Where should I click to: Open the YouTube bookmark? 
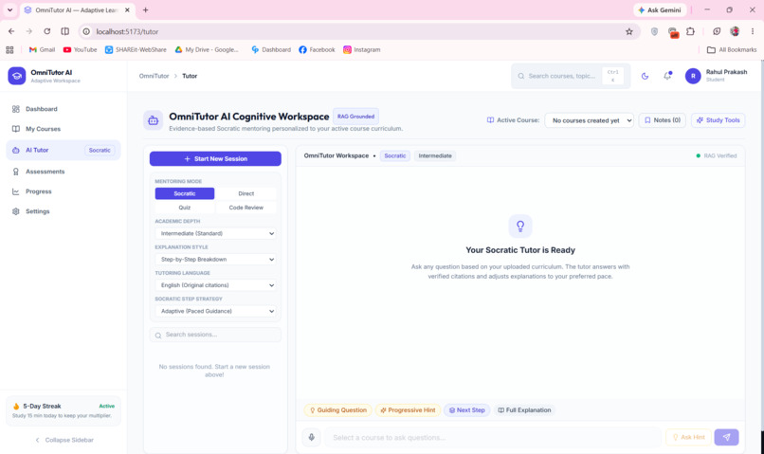[x=80, y=49]
